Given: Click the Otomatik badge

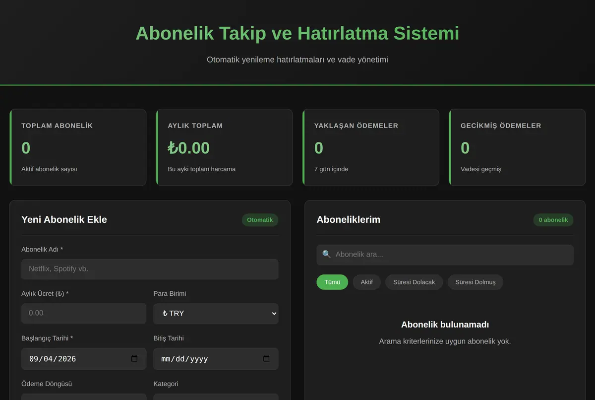Looking at the screenshot, I should pyautogui.click(x=260, y=220).
